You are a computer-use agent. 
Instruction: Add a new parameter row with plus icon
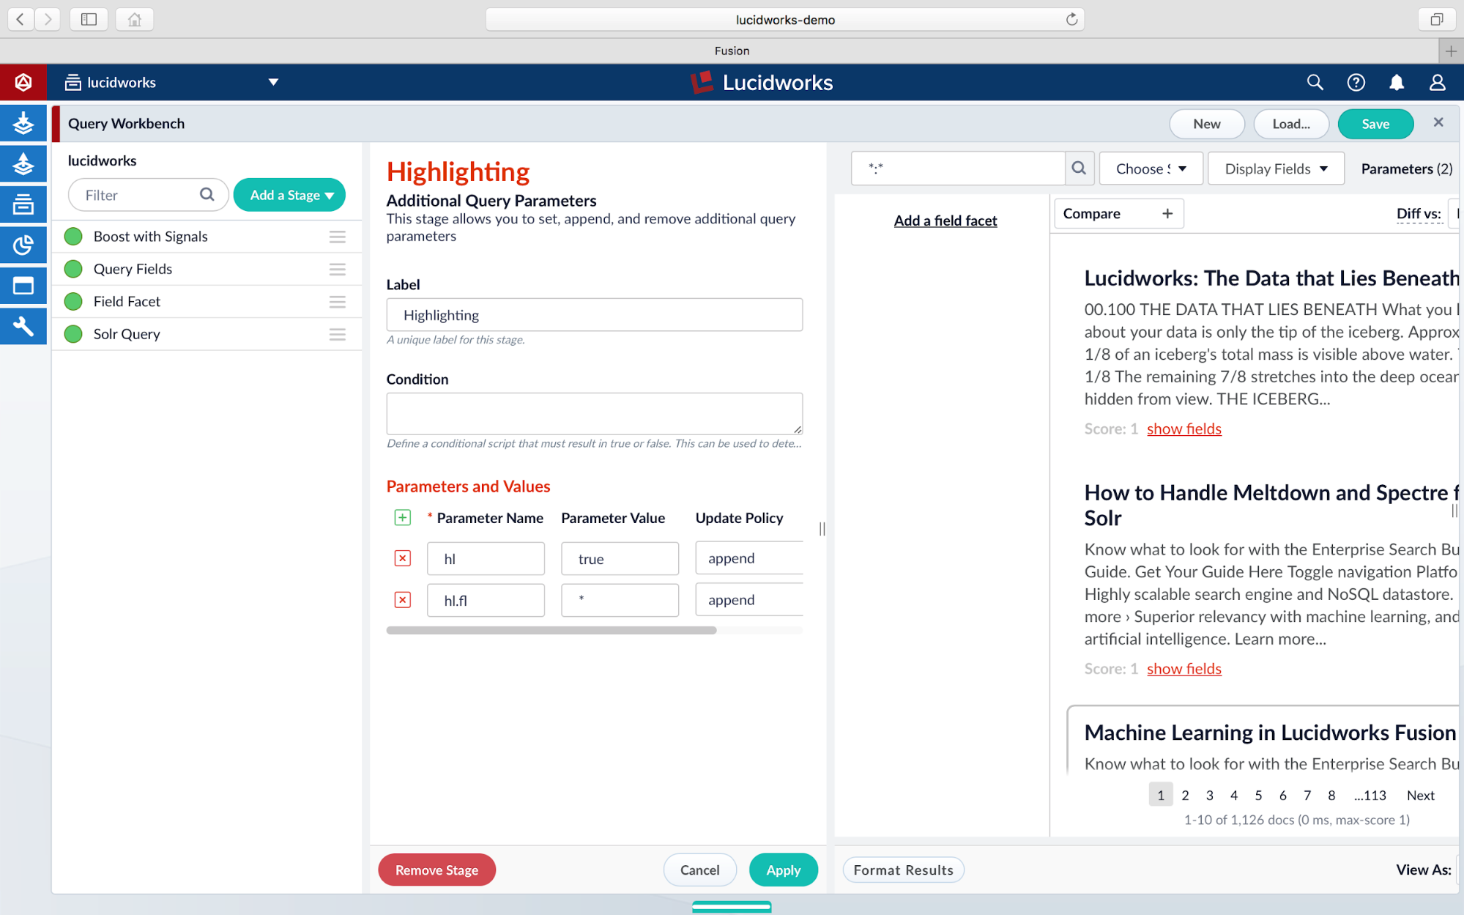[402, 517]
